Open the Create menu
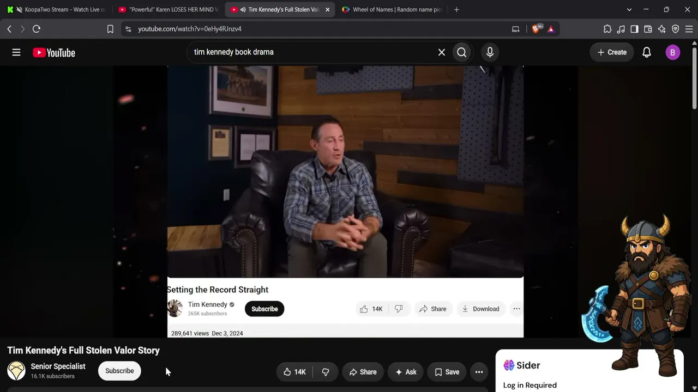 click(x=612, y=52)
